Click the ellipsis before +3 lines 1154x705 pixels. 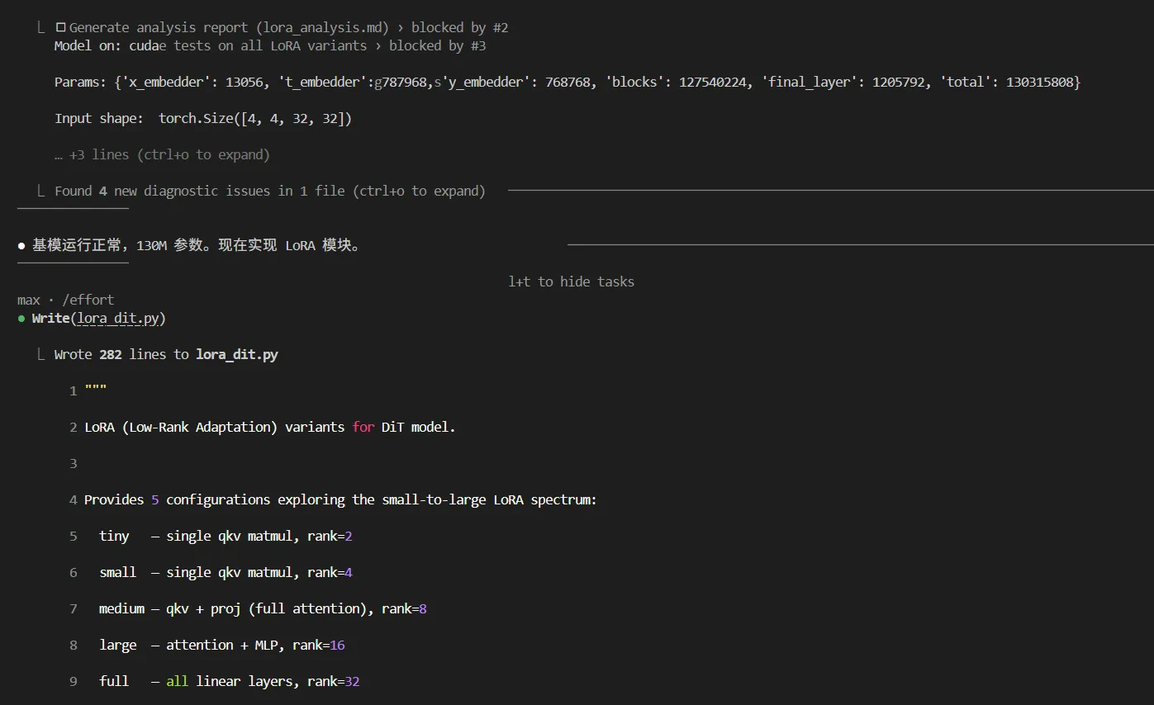click(59, 155)
